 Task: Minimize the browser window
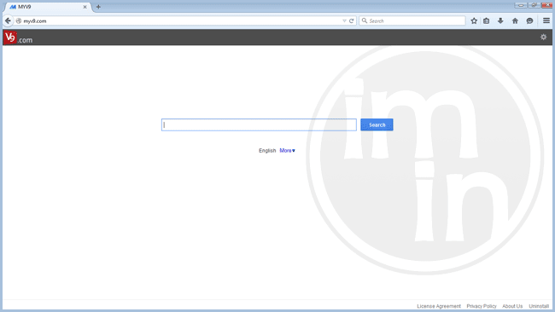point(521,4)
